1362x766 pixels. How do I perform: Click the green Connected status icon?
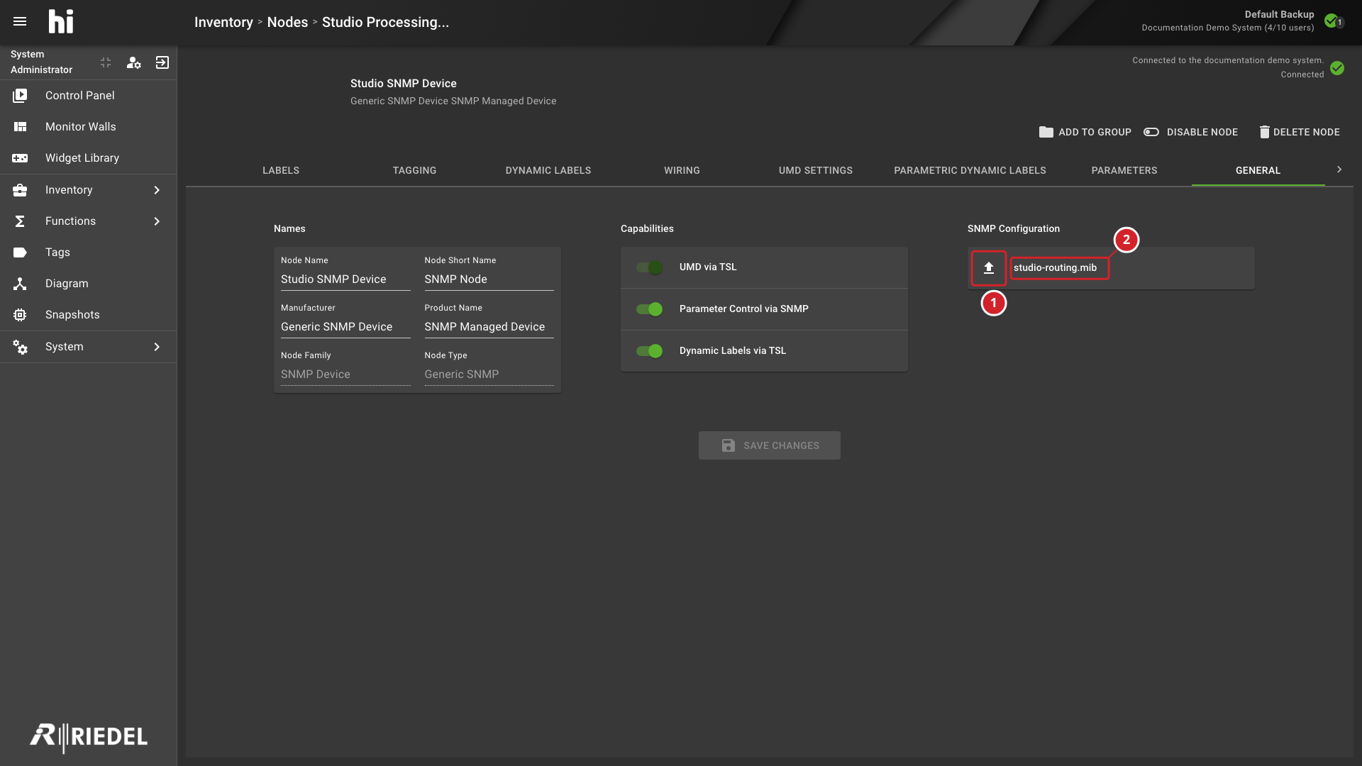(1337, 68)
